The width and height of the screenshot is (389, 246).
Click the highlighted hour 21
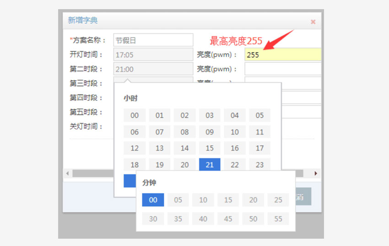pos(210,165)
